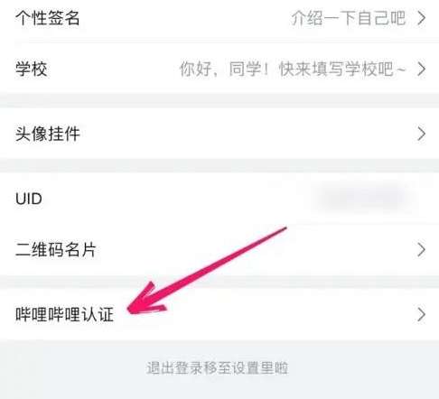Edit the 介绍一下自己吧 signature placeholder
The width and height of the screenshot is (439, 399).
click(x=349, y=18)
